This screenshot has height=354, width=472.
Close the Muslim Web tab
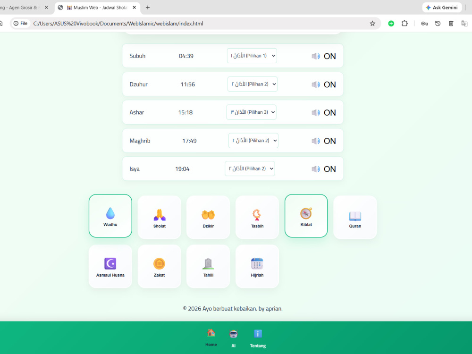(134, 8)
